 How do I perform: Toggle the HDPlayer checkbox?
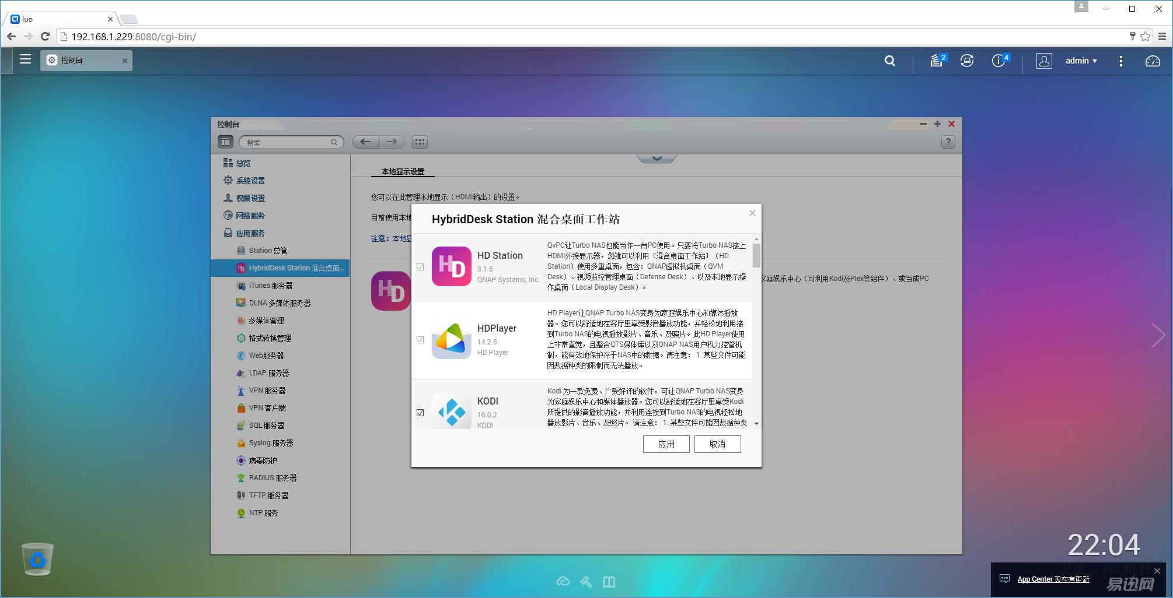(420, 340)
